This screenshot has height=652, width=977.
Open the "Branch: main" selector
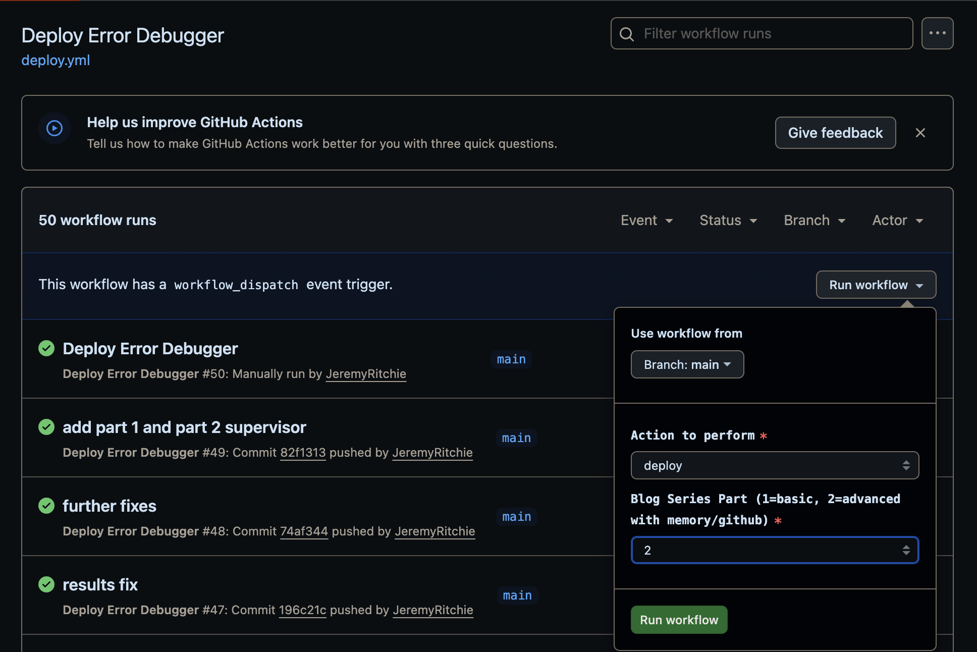click(687, 364)
